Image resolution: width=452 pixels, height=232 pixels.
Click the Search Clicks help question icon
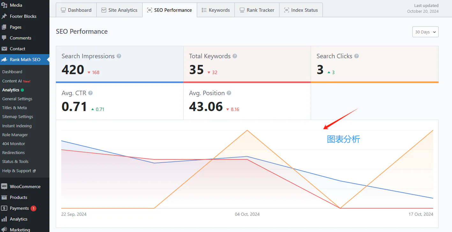(356, 56)
